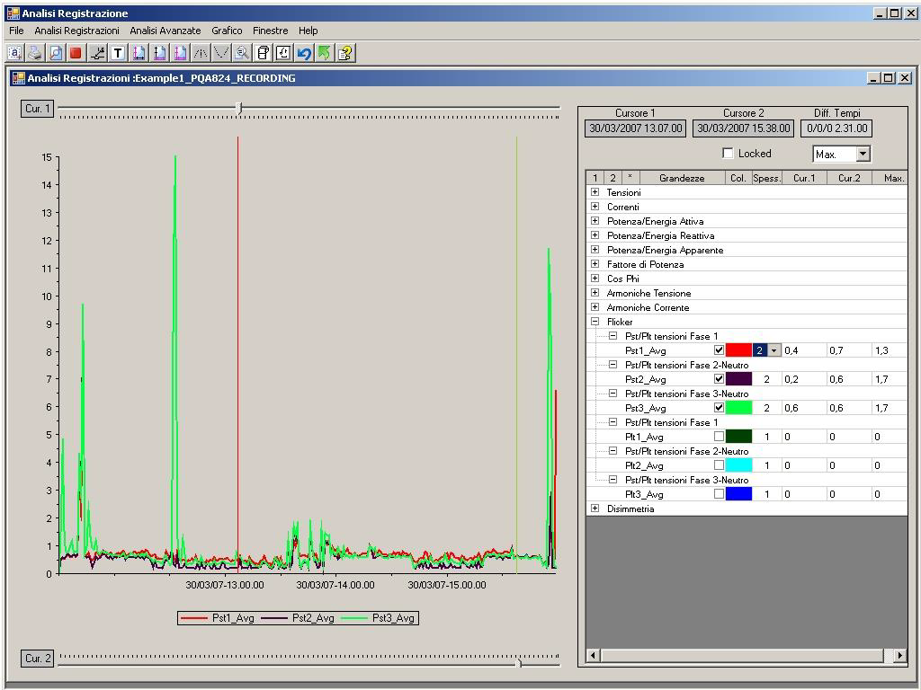Image resolution: width=921 pixels, height=690 pixels.
Task: Click the printer icon in the toolbar
Action: (34, 53)
